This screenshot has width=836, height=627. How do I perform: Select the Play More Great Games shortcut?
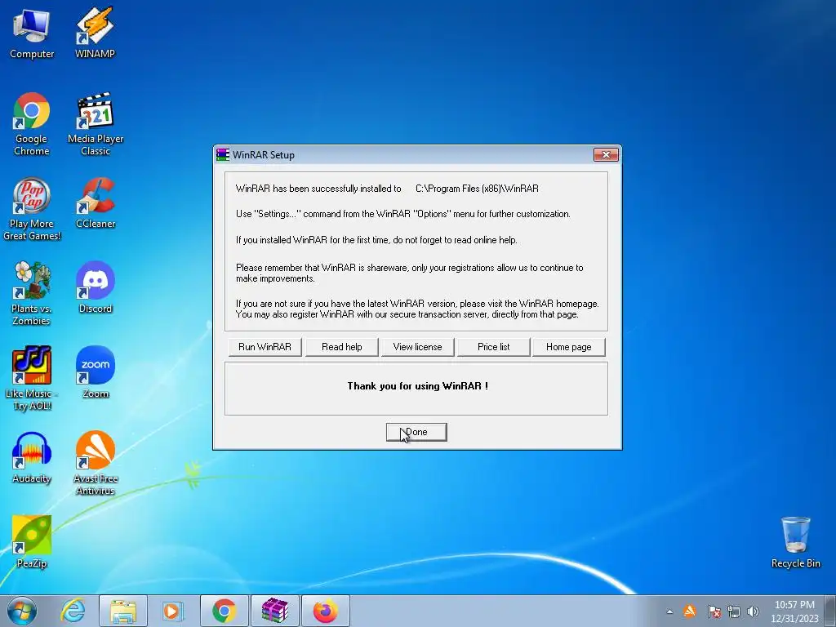[x=32, y=209]
